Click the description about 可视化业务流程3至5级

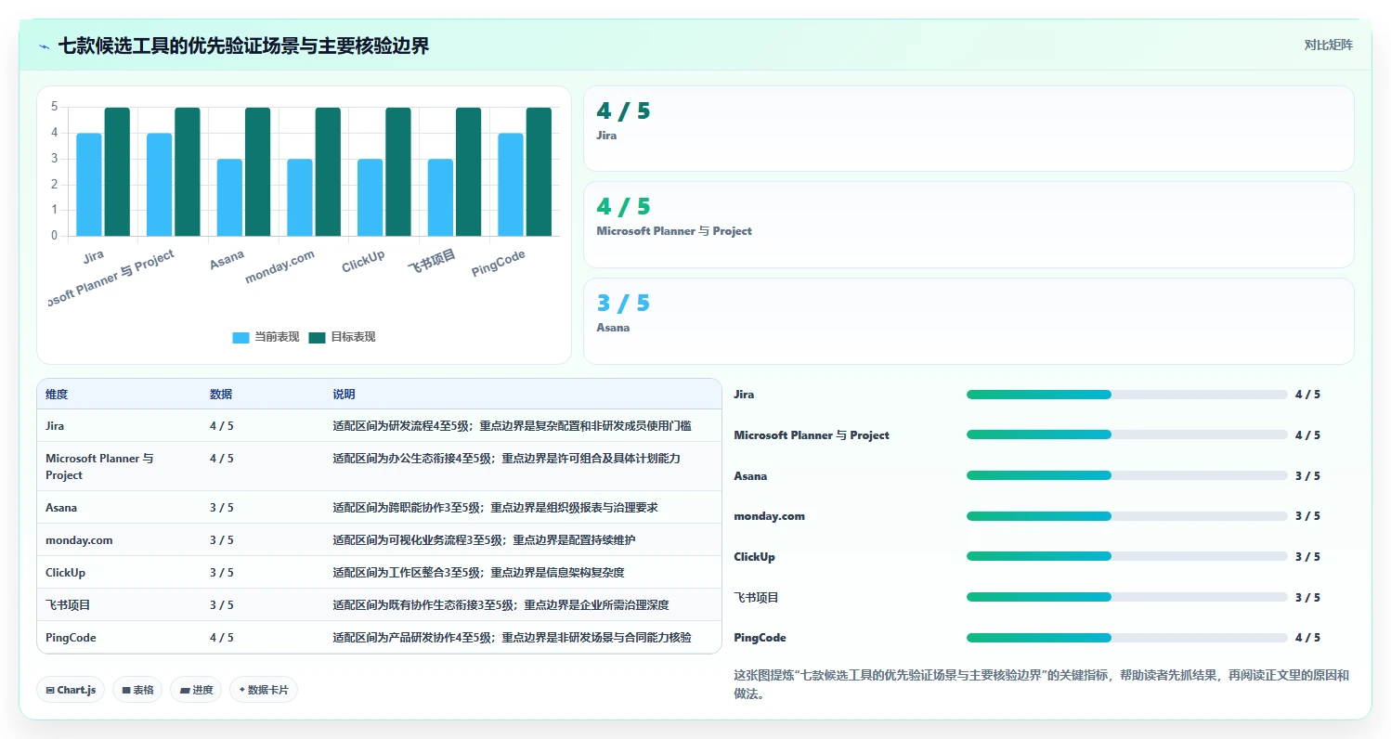484,540
